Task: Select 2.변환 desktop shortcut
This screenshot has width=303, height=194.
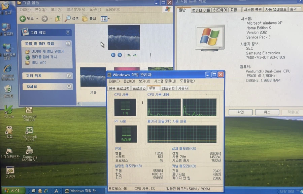Action: [x=10, y=173]
